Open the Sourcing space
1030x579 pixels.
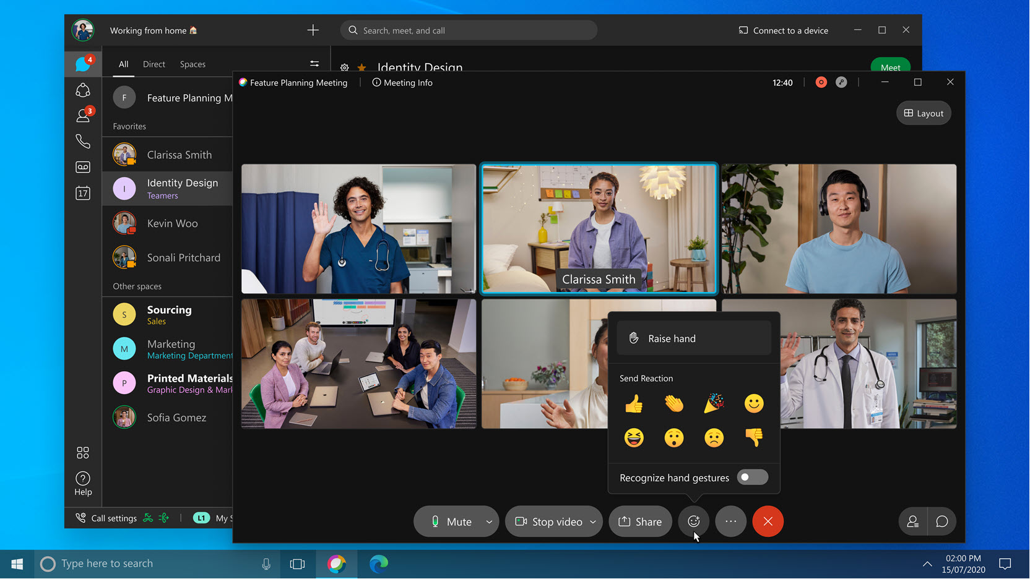(168, 314)
